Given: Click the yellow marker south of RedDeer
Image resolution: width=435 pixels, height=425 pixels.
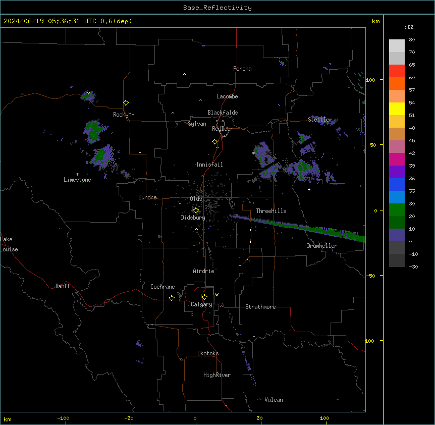Looking at the screenshot, I should (x=215, y=142).
